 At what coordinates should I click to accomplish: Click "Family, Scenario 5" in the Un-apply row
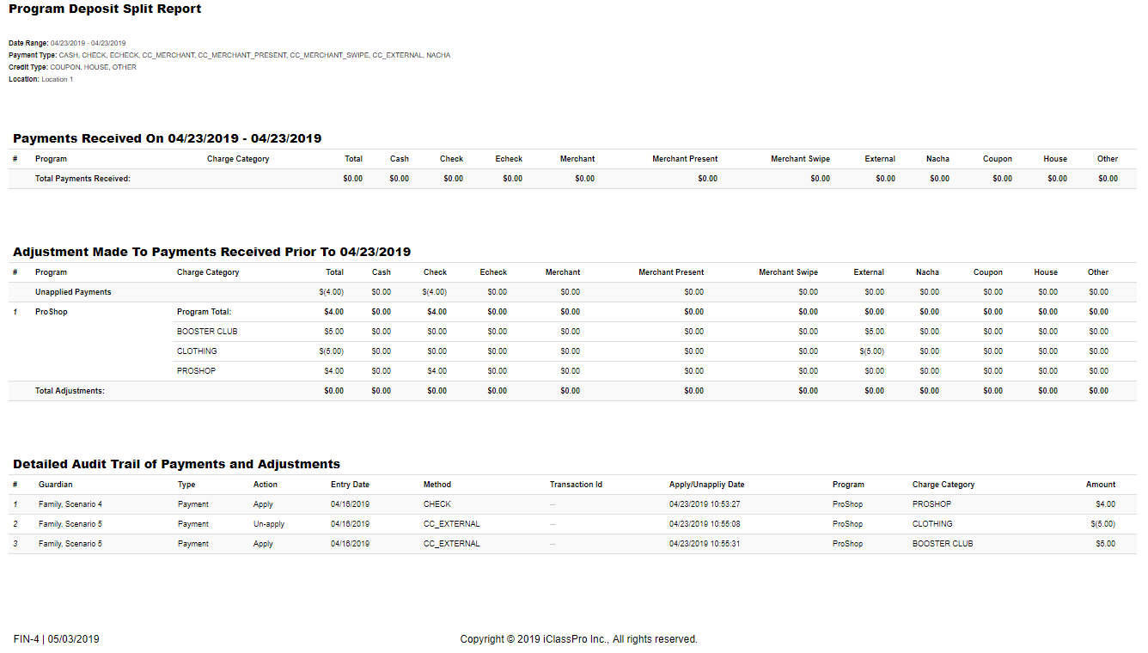pos(70,524)
